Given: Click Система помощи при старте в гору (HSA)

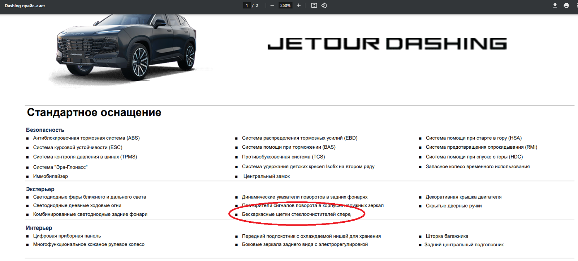Looking at the screenshot, I should (474, 138).
